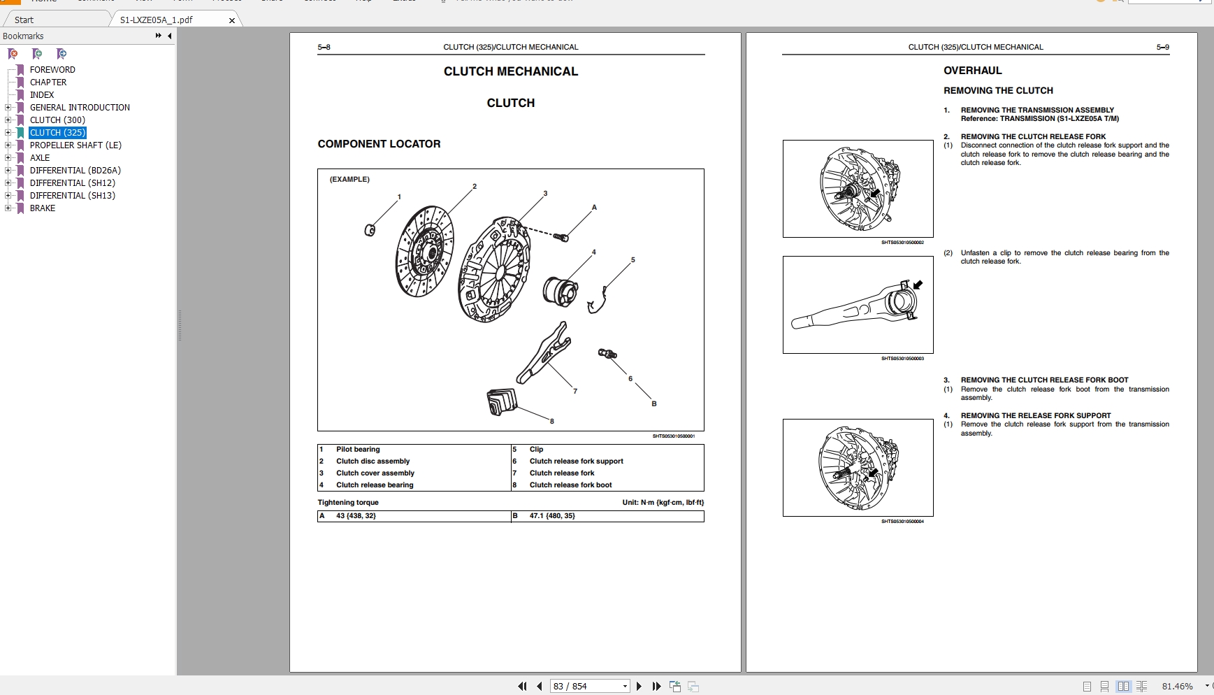Collapse the Bookmarks panel with left arrow
Viewport: 1214px width, 695px height.
[169, 36]
